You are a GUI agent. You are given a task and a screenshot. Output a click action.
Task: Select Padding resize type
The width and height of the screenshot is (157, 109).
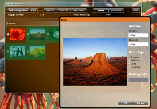[134, 67]
